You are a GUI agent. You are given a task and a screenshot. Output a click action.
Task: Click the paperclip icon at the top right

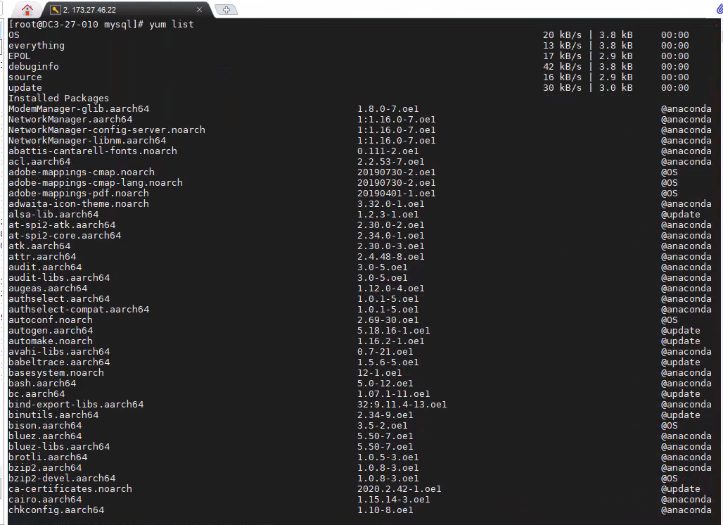click(x=719, y=9)
